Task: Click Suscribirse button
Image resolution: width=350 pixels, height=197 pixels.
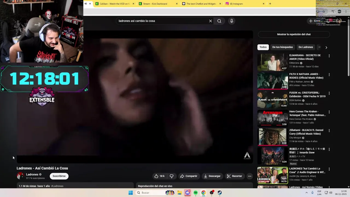Action: (59, 176)
